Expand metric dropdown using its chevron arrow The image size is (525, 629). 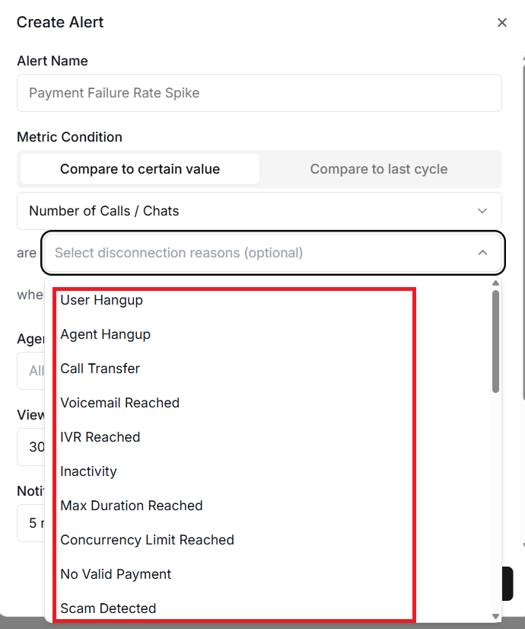(x=482, y=211)
